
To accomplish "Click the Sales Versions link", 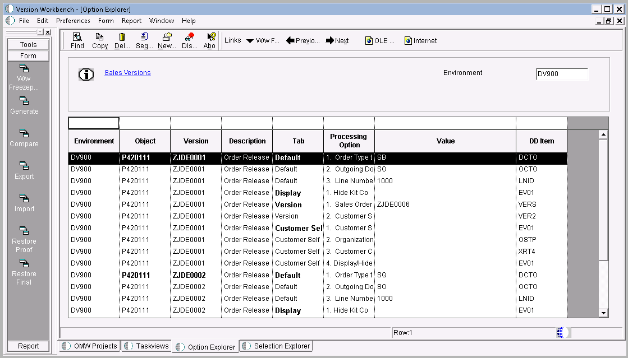I will 127,72.
